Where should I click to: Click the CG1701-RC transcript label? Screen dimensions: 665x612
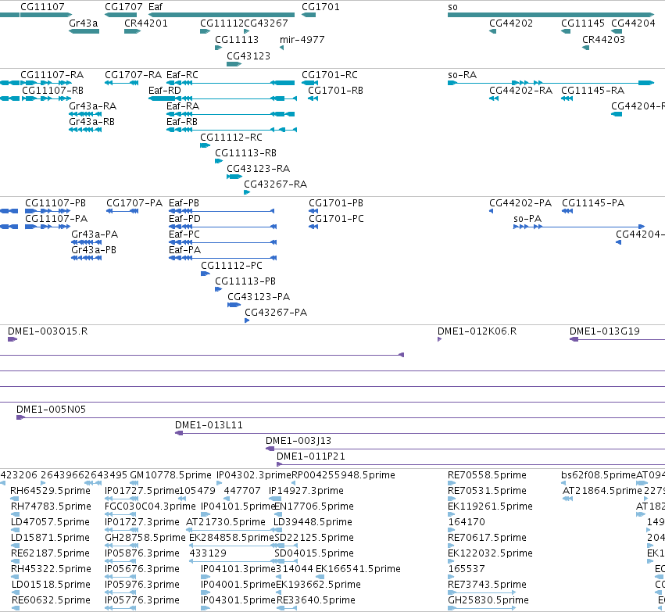tap(330, 75)
